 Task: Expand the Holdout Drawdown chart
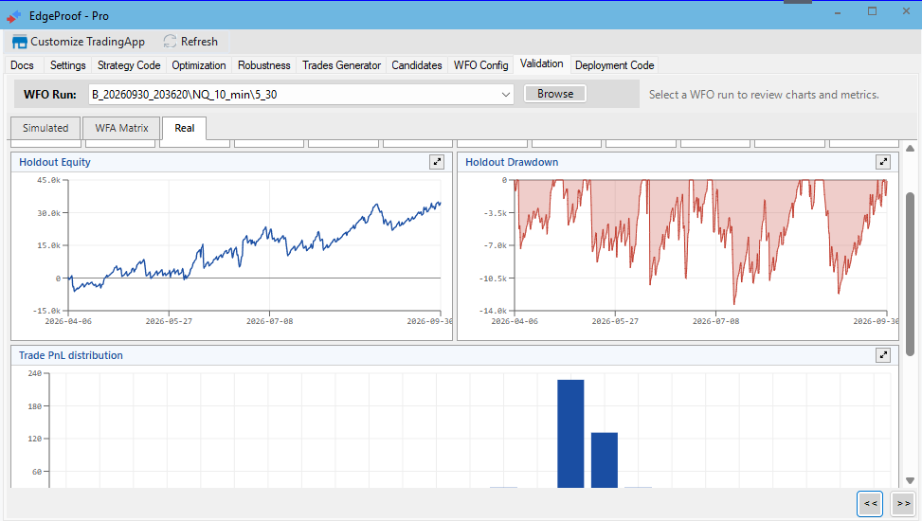883,162
